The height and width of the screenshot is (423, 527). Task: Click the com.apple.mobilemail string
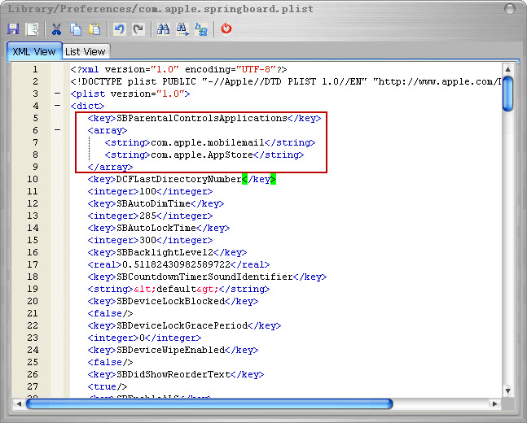[x=208, y=142]
